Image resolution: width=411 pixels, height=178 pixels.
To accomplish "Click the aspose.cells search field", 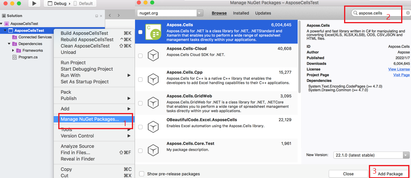I will 381,13.
